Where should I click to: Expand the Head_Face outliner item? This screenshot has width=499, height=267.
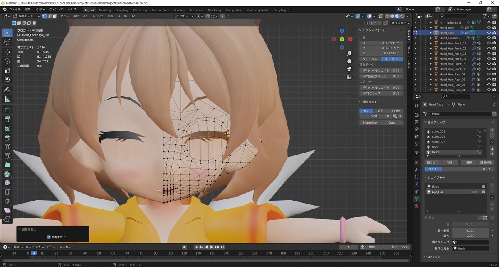pyautogui.click(x=431, y=33)
